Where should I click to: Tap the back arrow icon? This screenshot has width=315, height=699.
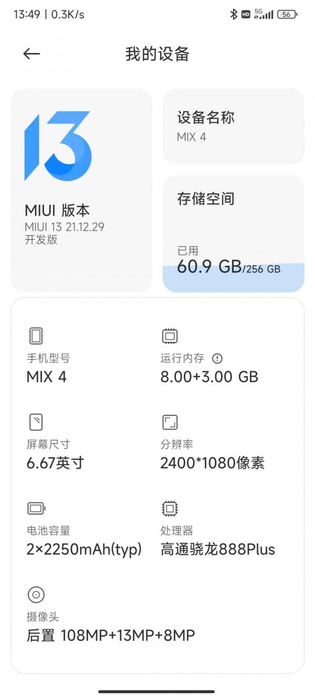point(32,53)
